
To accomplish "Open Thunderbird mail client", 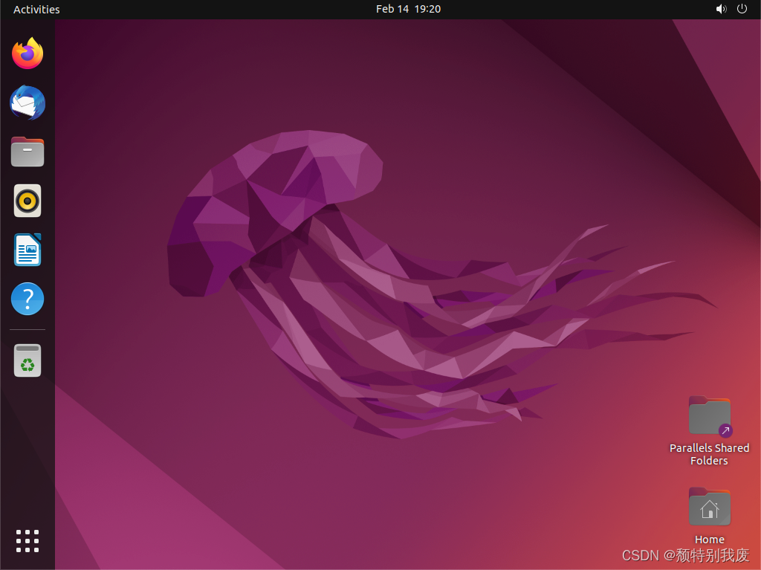I will click(27, 103).
